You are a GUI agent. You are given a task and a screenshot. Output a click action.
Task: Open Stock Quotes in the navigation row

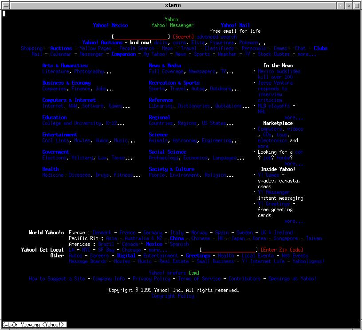[x=274, y=54]
